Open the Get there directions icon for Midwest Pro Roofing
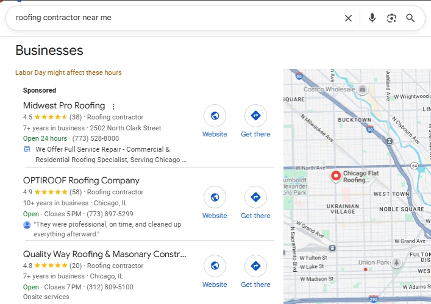The width and height of the screenshot is (431, 304). (255, 116)
